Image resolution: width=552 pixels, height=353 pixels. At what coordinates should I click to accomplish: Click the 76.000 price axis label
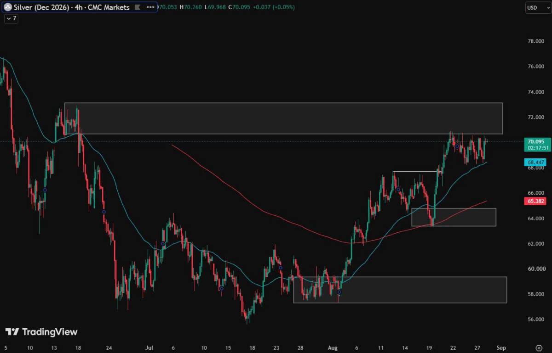click(x=536, y=67)
